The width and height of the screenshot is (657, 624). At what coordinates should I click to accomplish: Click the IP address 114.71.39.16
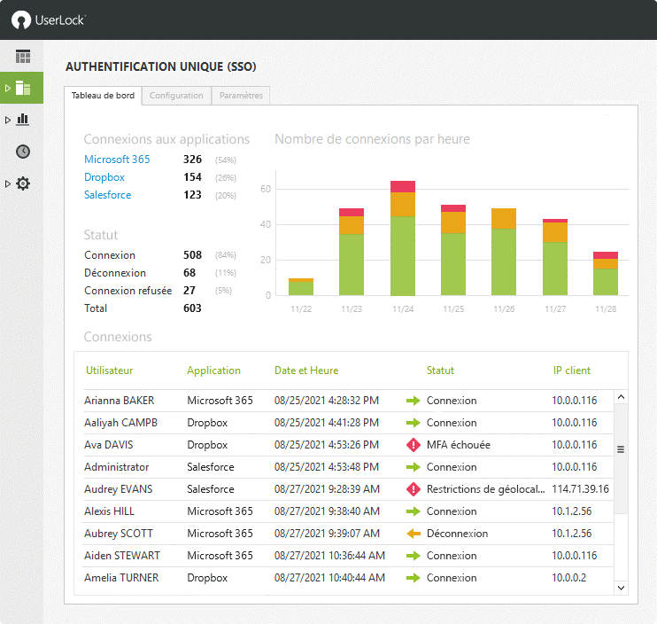point(580,489)
